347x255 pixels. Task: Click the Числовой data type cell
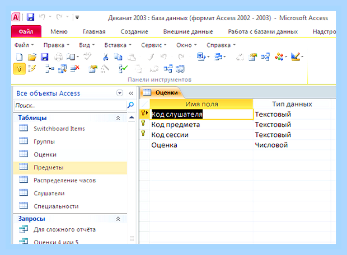pos(292,145)
